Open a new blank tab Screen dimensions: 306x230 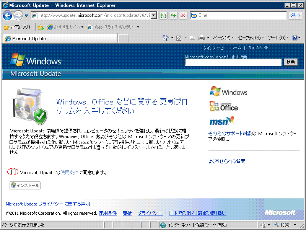point(124,39)
